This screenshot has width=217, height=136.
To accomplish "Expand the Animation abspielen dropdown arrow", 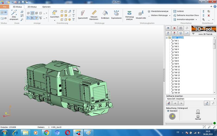I will [196, 20].
